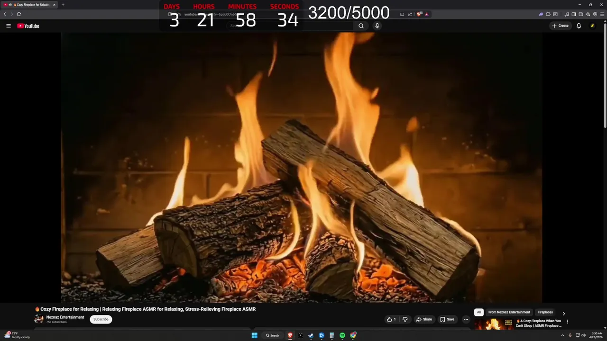The width and height of the screenshot is (607, 341).
Task: Open the Windows Start menu
Action: [255, 335]
